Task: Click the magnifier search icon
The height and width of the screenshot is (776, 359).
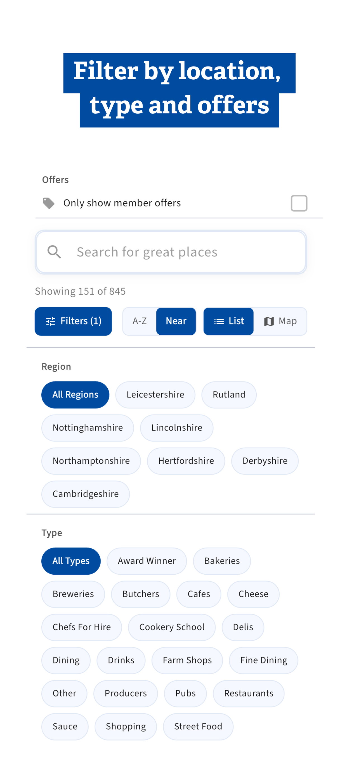Action: [54, 252]
